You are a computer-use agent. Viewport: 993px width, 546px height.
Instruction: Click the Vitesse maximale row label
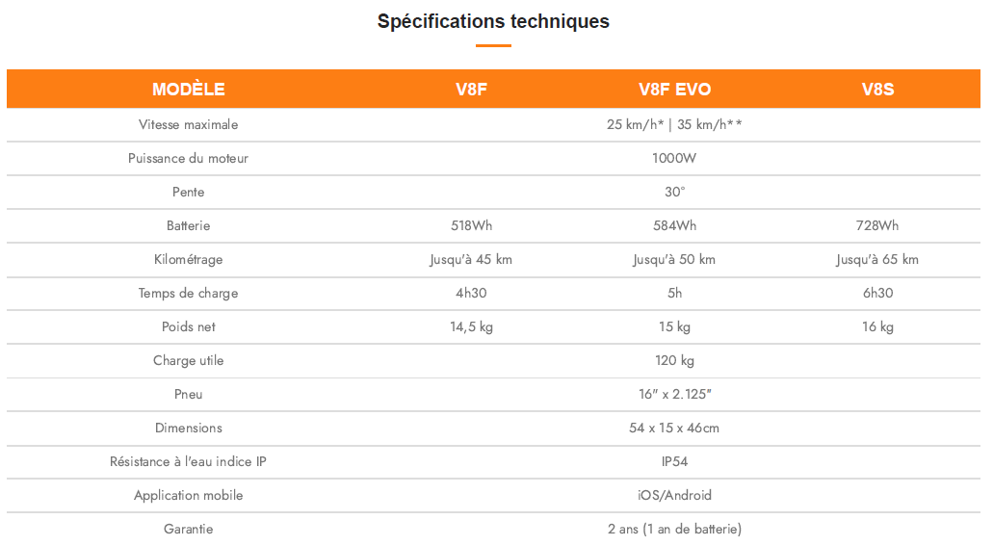(189, 125)
